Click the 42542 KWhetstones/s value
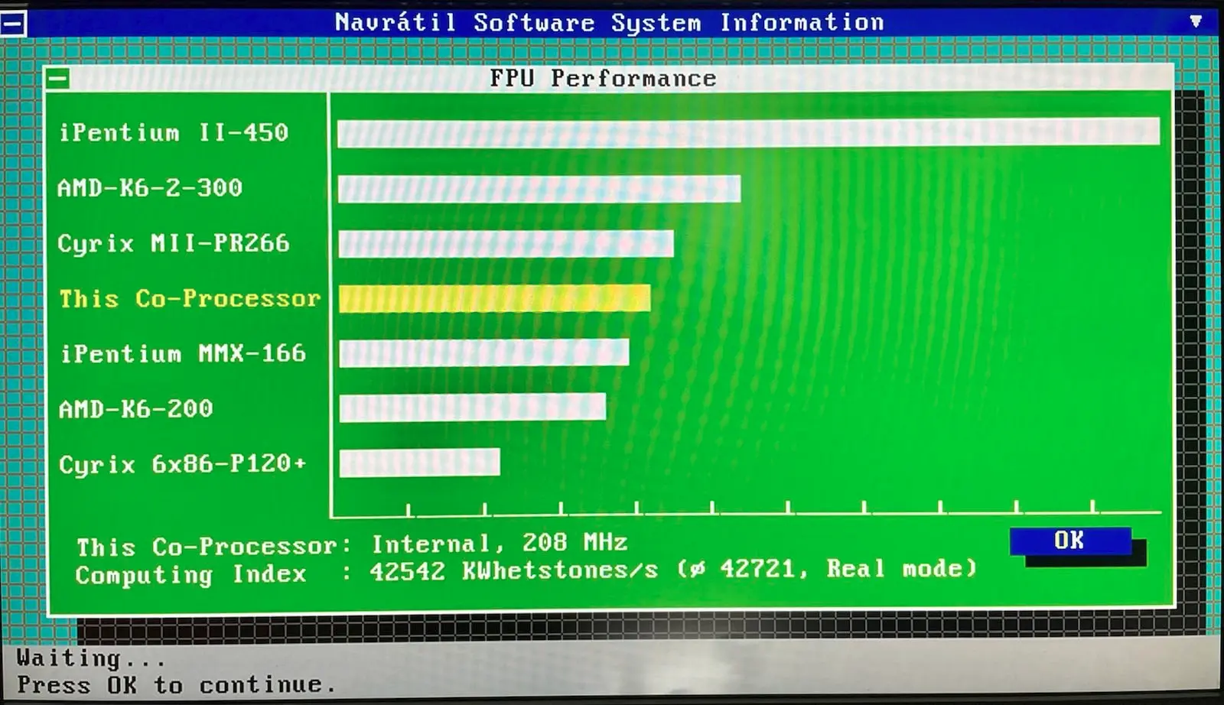This screenshot has height=705, width=1224. click(x=513, y=570)
